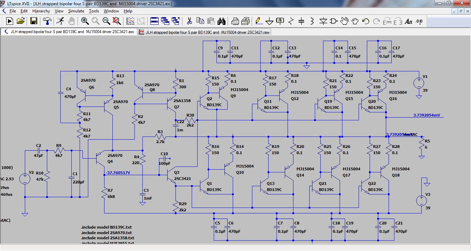This screenshot has height=251, width=471.
Task: Save the schematic with the floppy icon
Action: tap(34, 21)
